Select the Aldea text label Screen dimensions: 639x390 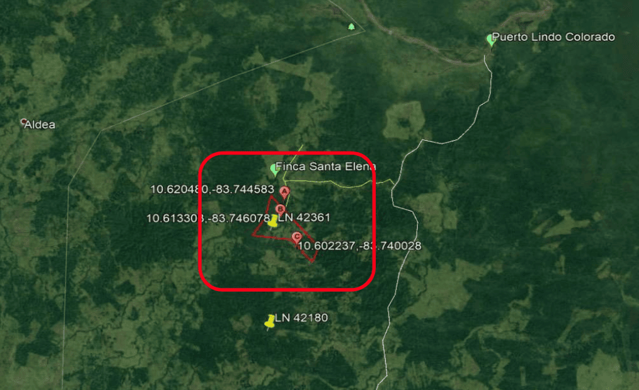tap(39, 125)
